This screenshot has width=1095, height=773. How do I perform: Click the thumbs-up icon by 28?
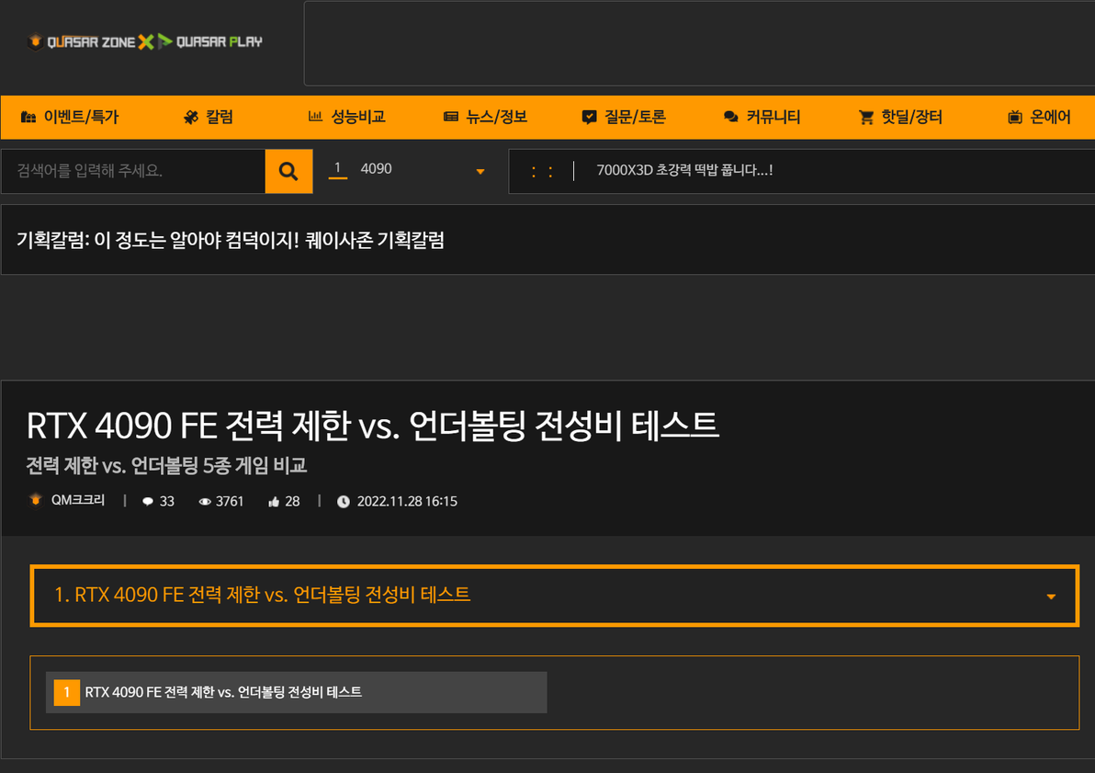[x=274, y=502]
